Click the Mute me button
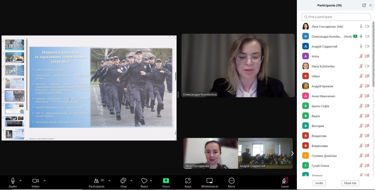This screenshot has height=190, width=375. (x=350, y=183)
